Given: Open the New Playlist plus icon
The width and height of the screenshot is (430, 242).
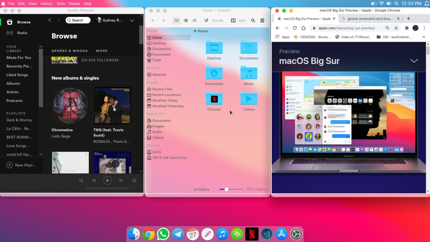Looking at the screenshot, I should pos(9,165).
